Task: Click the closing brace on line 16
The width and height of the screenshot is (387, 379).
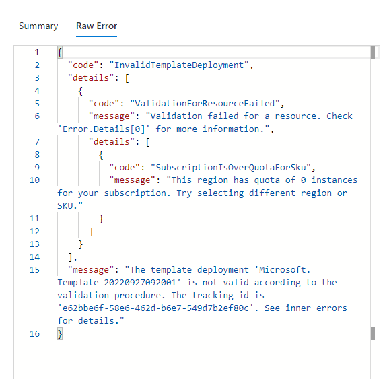Action: click(60, 334)
